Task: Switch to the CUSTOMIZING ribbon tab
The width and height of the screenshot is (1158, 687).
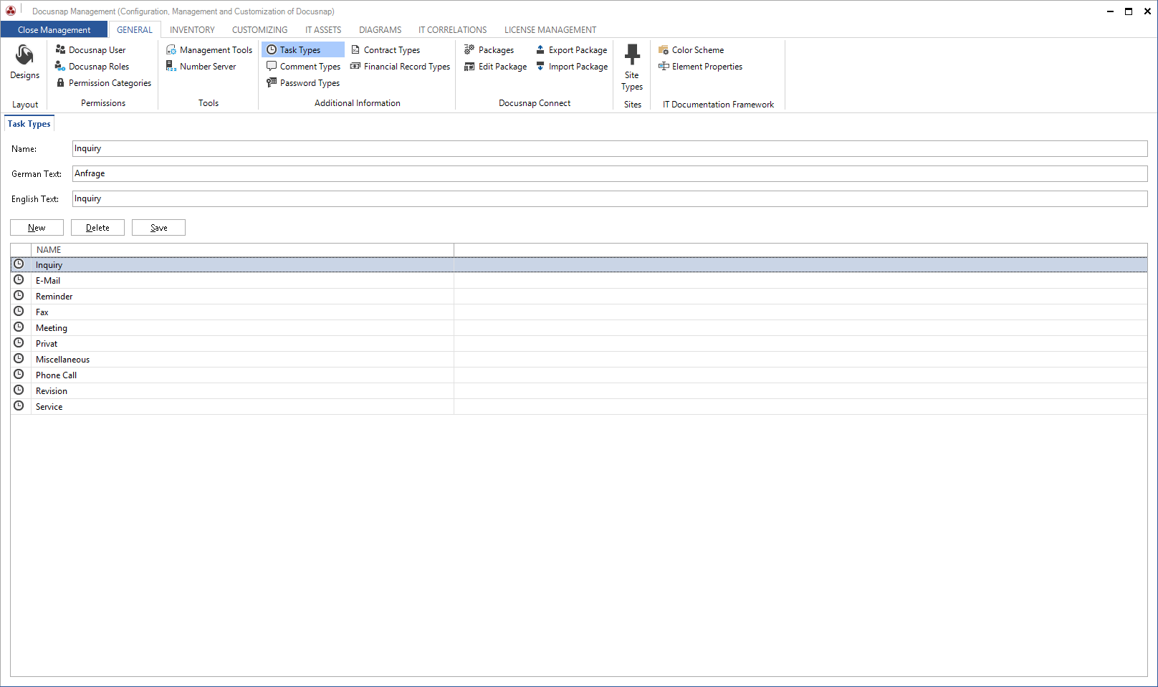Action: (x=259, y=29)
